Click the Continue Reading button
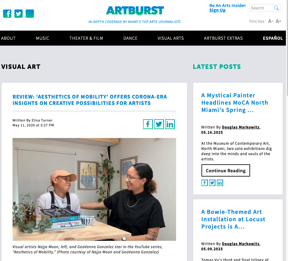This screenshot has height=261, width=288. pos(226,170)
